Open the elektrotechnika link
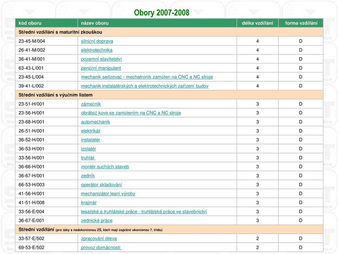This screenshot has width=338, height=254. pyautogui.click(x=96, y=50)
